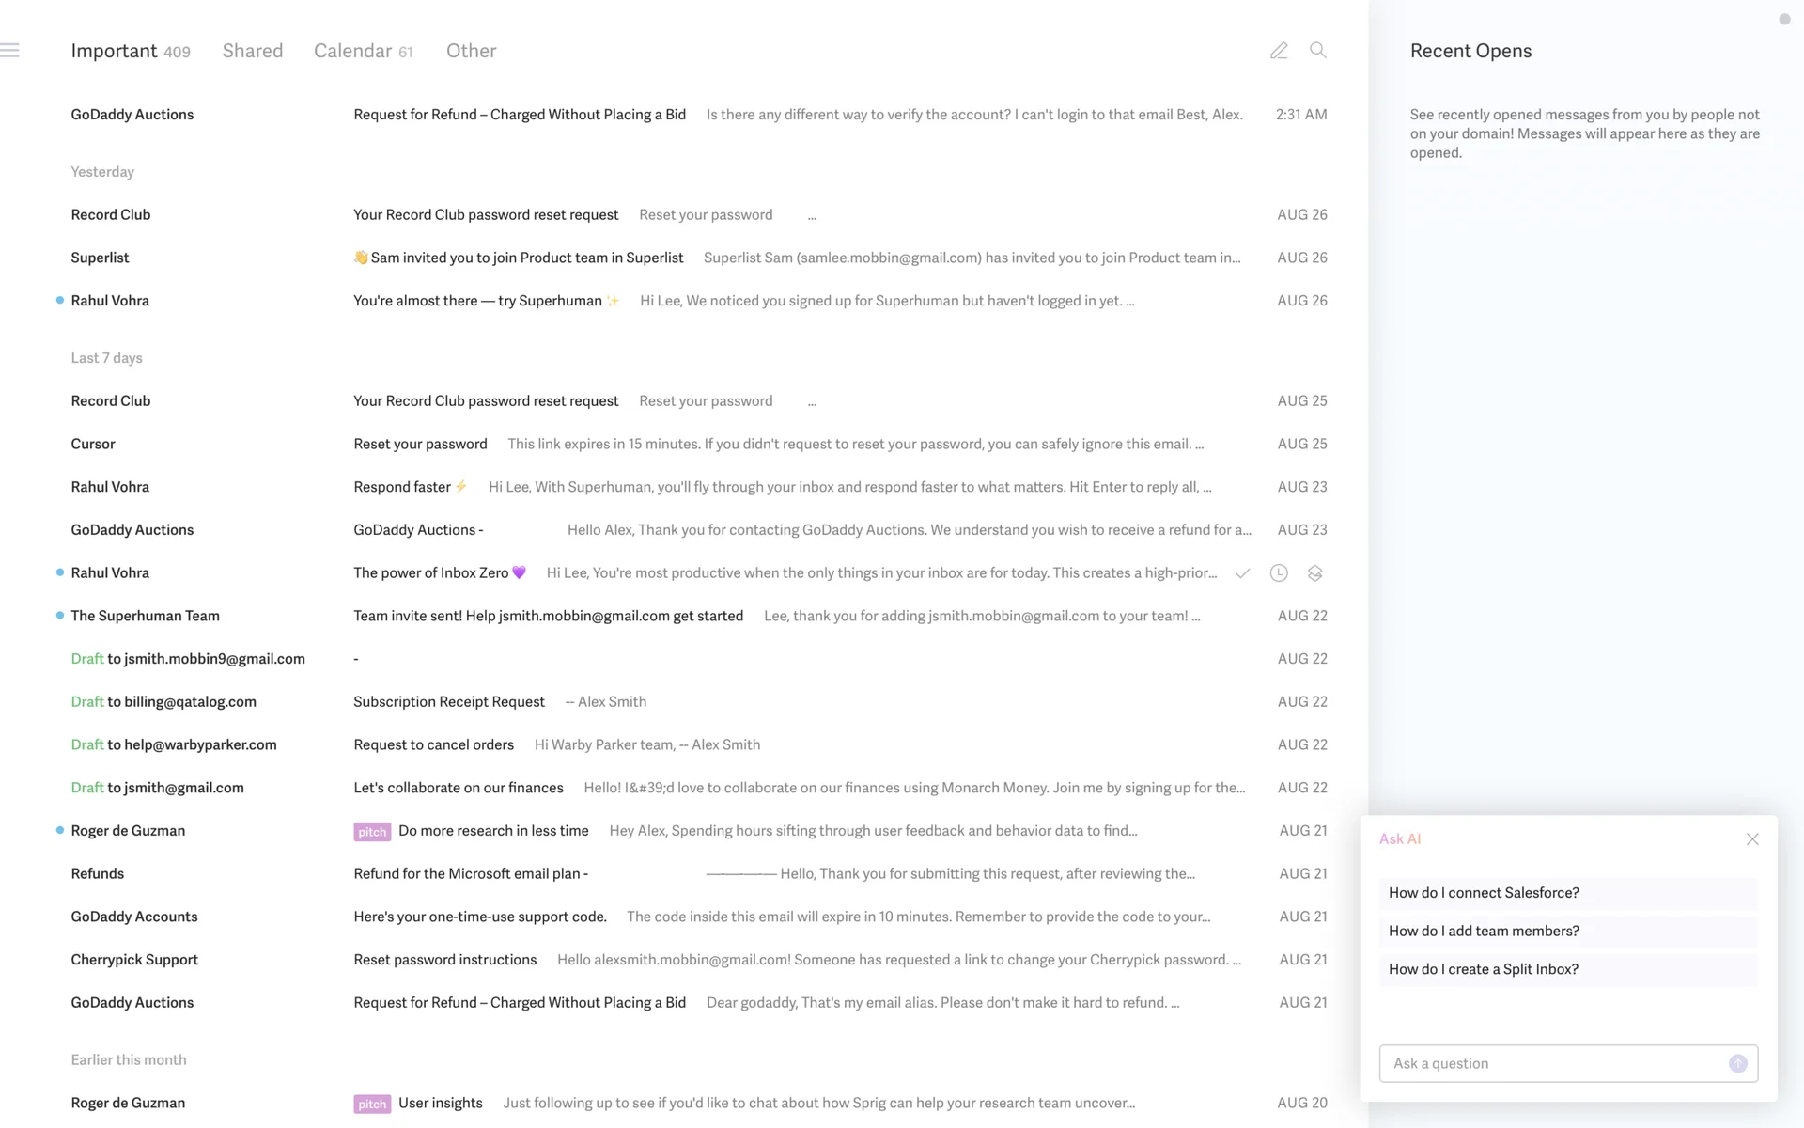Image resolution: width=1804 pixels, height=1128 pixels.
Task: Switch to the Shared tab
Action: tap(252, 51)
